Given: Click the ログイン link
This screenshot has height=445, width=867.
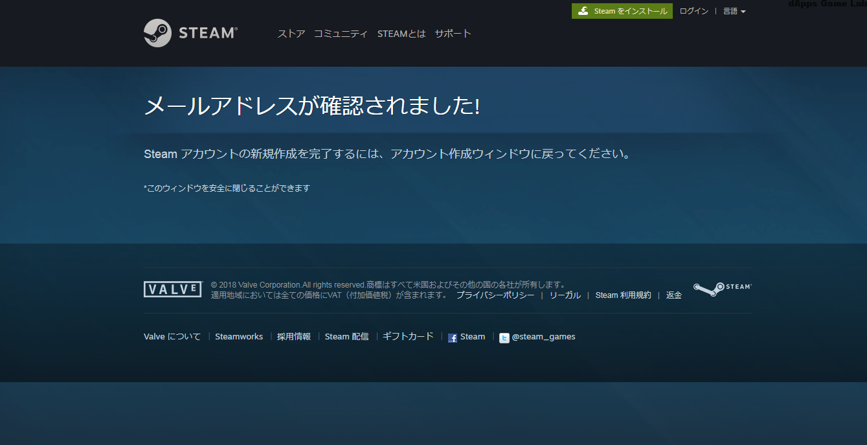Looking at the screenshot, I should point(694,11).
